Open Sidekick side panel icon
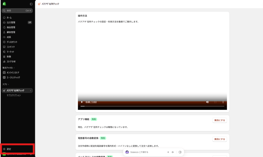263x157 pixels. point(180,152)
